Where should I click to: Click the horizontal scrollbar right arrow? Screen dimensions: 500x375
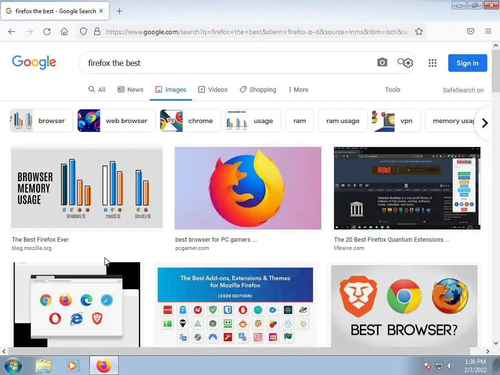(x=488, y=351)
